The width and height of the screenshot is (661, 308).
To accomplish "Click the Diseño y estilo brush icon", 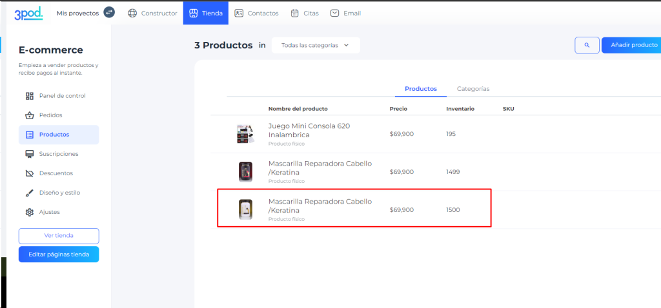I will coord(30,193).
